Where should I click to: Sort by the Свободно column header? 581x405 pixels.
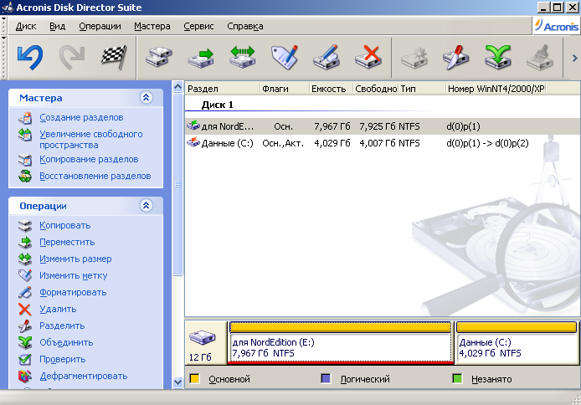375,89
